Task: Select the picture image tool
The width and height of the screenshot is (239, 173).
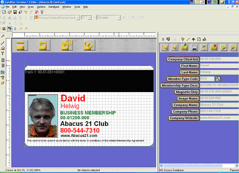Action: (2, 72)
